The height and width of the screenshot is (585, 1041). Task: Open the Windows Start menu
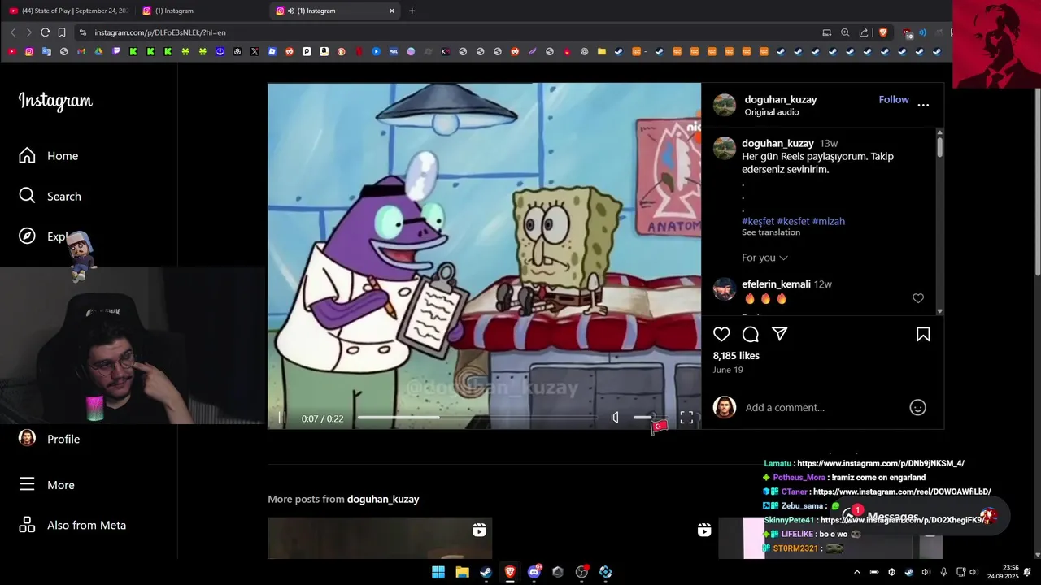pyautogui.click(x=438, y=572)
